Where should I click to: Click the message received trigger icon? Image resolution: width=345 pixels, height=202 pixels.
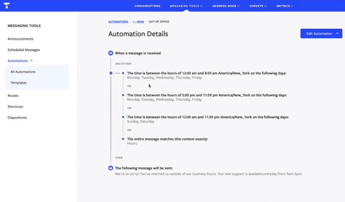(111, 53)
